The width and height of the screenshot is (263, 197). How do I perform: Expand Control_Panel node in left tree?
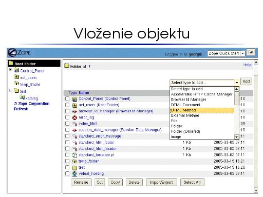point(11,70)
